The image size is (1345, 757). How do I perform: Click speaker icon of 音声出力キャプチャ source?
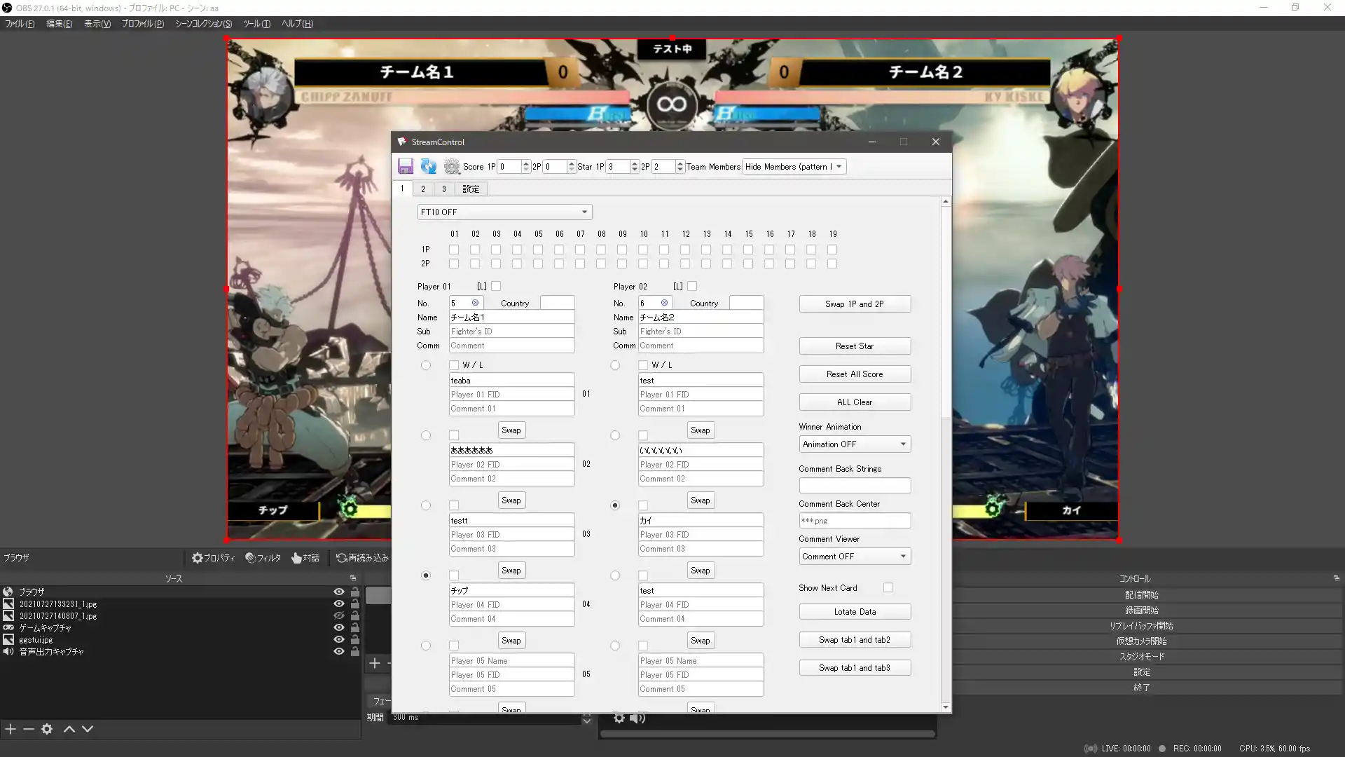coord(8,651)
